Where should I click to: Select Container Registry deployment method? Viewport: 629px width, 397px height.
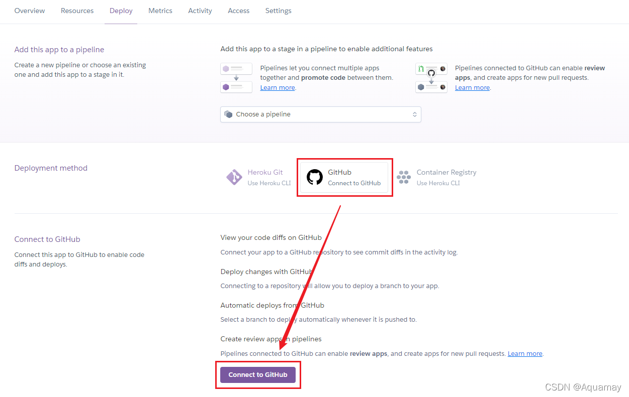tap(436, 177)
